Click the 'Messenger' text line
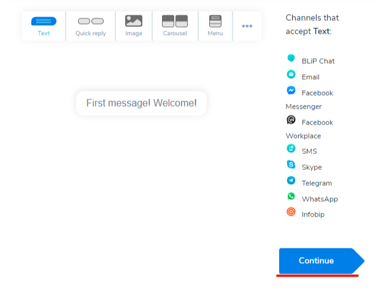381x292 pixels. 304,107
